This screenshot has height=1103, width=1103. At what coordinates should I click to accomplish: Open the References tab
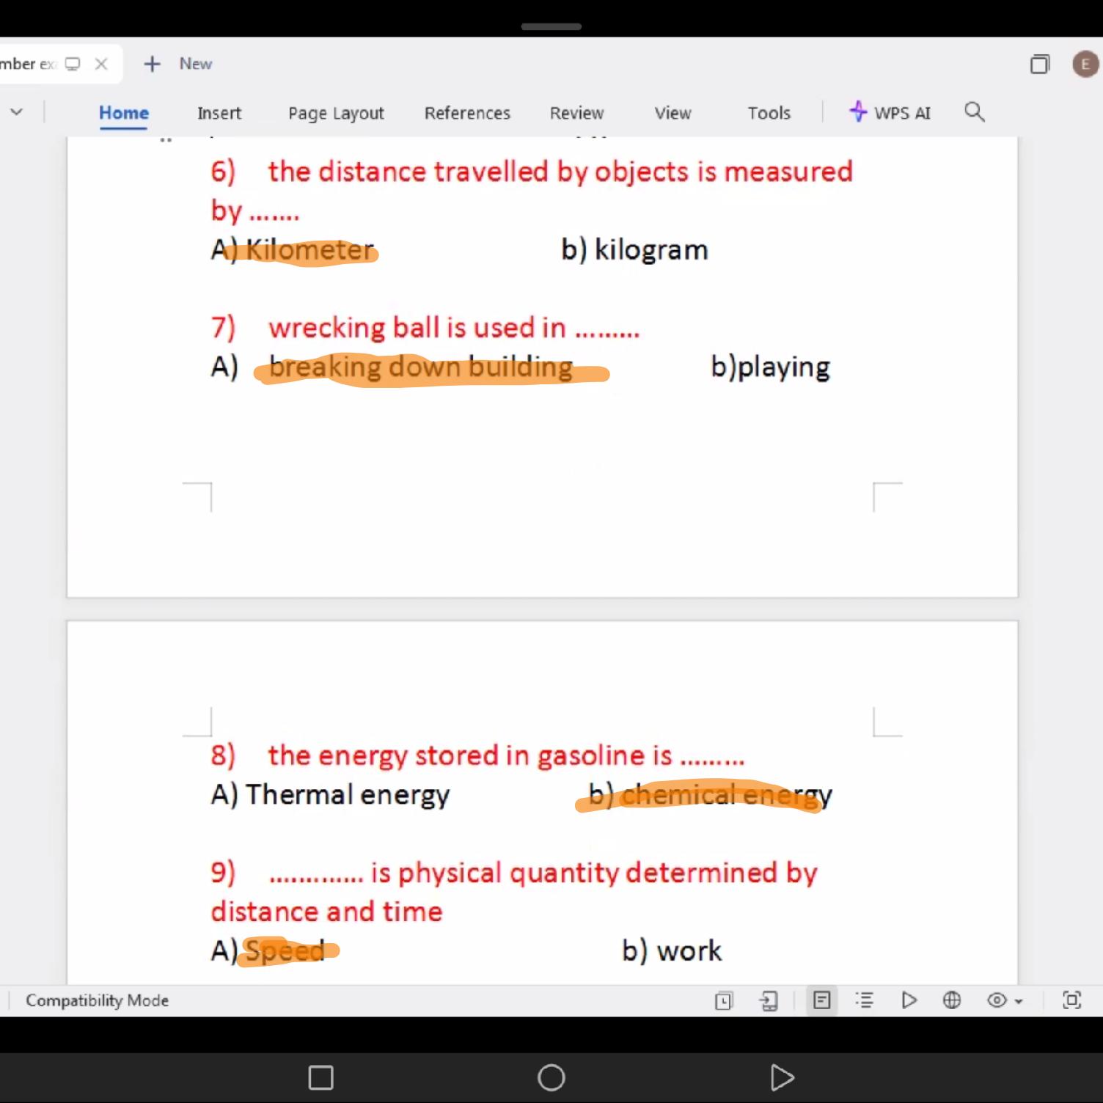467,113
